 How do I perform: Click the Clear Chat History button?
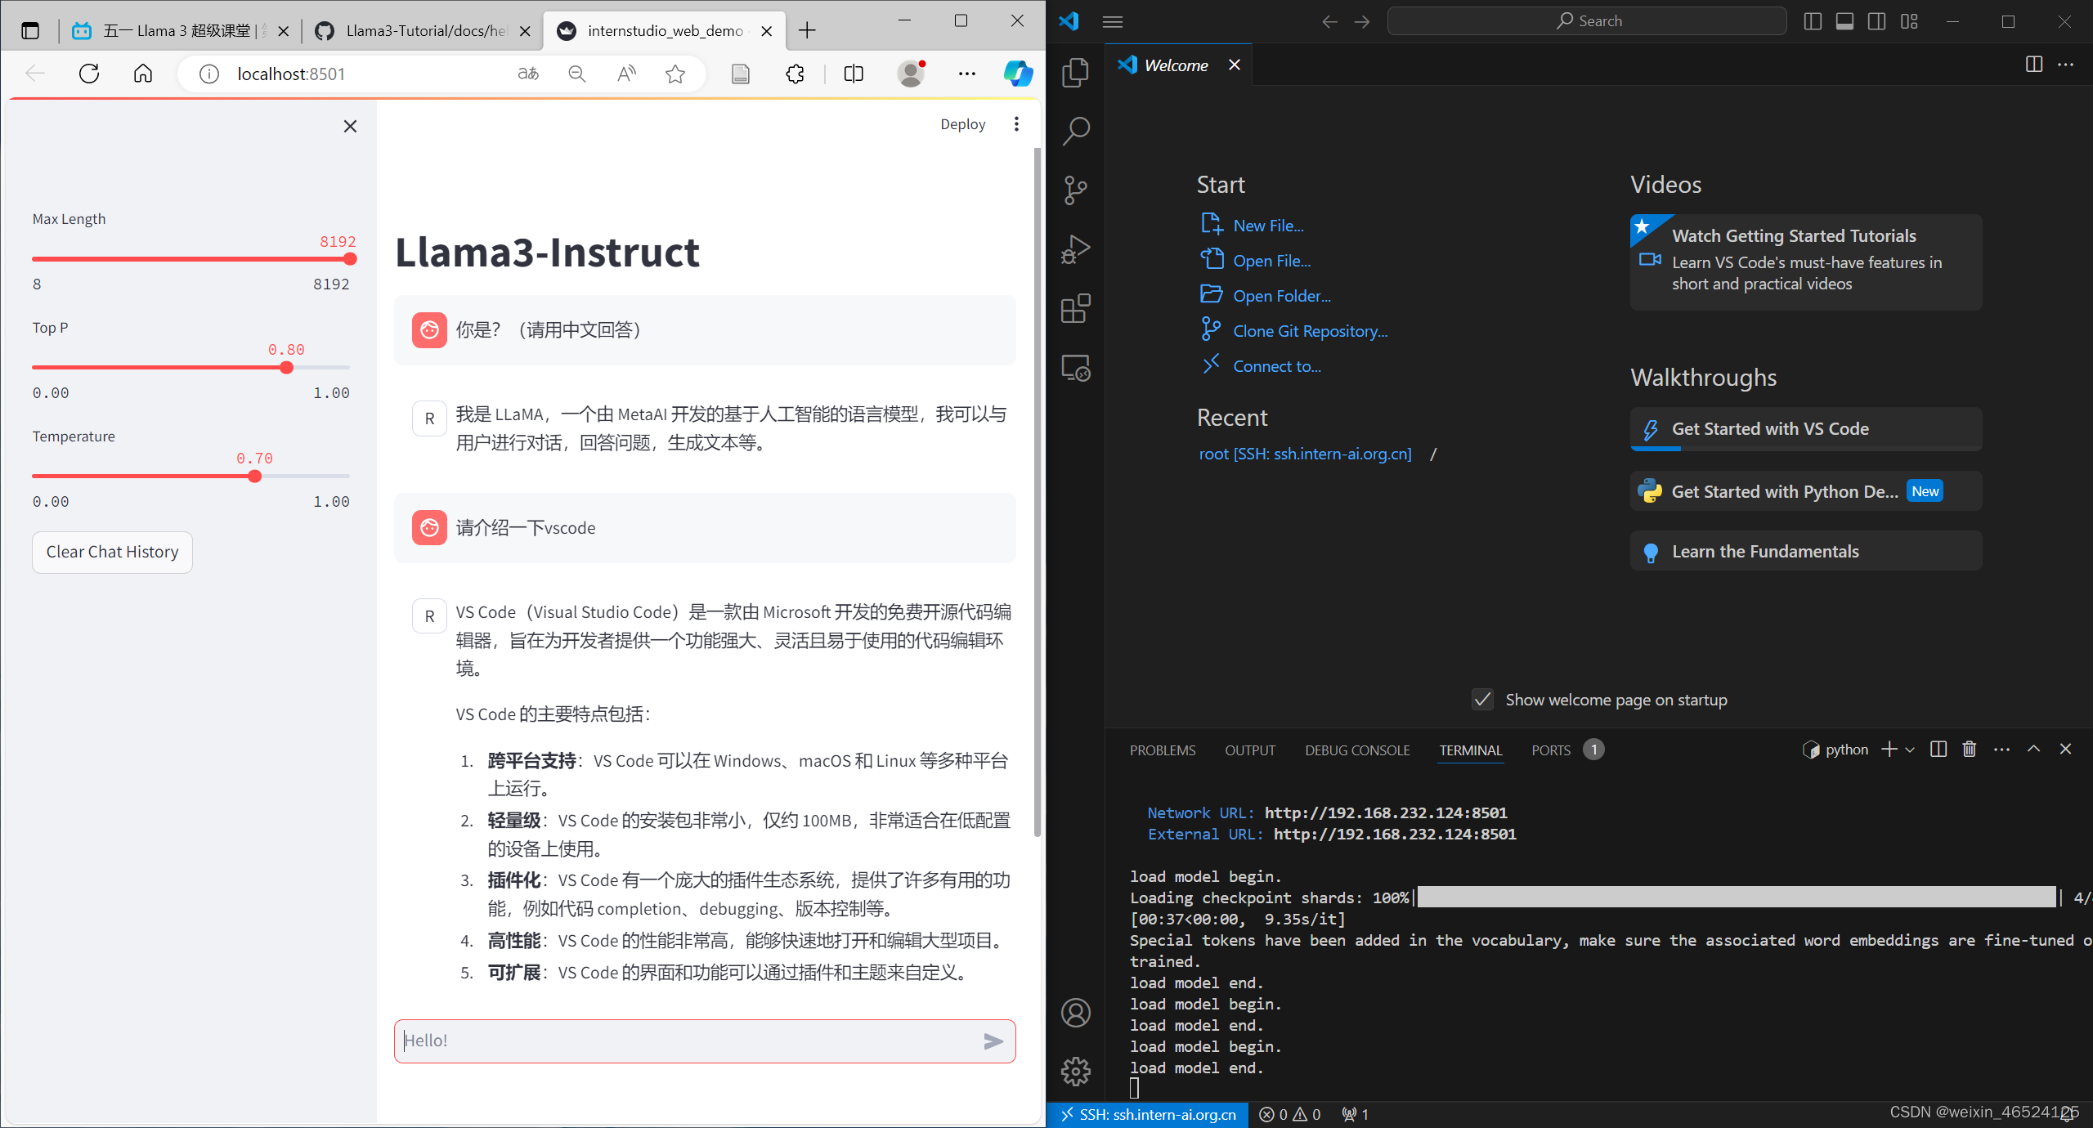coord(112,552)
